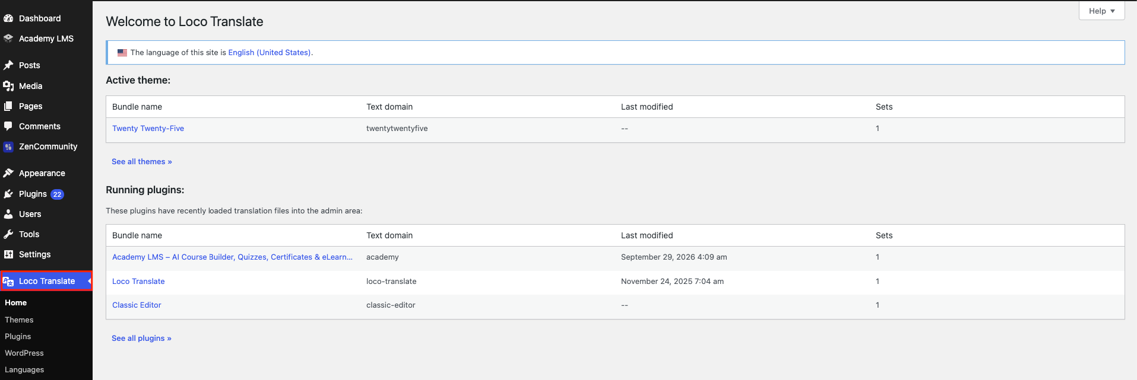Open the Academy LMS plugin bundle link
This screenshot has height=380, width=1137.
point(232,257)
